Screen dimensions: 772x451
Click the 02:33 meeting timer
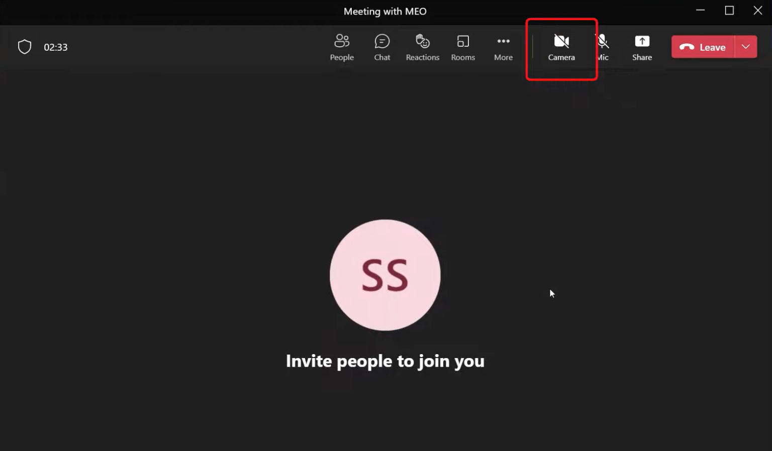(56, 47)
